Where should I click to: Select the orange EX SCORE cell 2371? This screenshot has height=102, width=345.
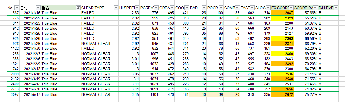tap(282, 44)
